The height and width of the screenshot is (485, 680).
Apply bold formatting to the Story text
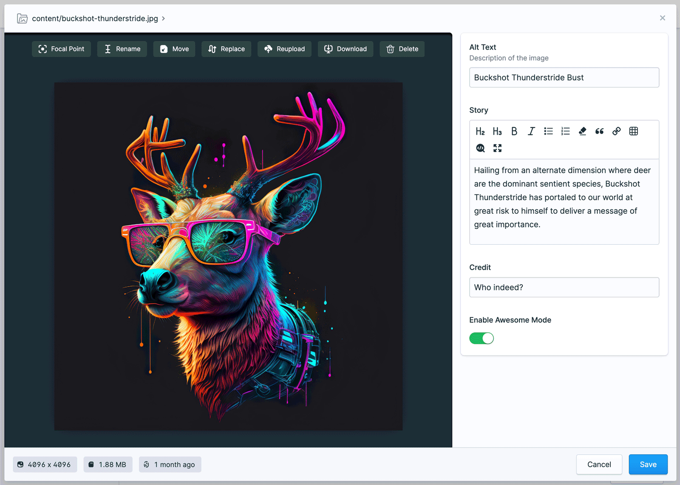tap(514, 131)
